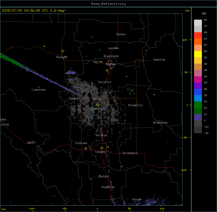The width and height of the screenshot is (217, 212).
Task: Click the RockyMH label
Action: pos(62,57)
